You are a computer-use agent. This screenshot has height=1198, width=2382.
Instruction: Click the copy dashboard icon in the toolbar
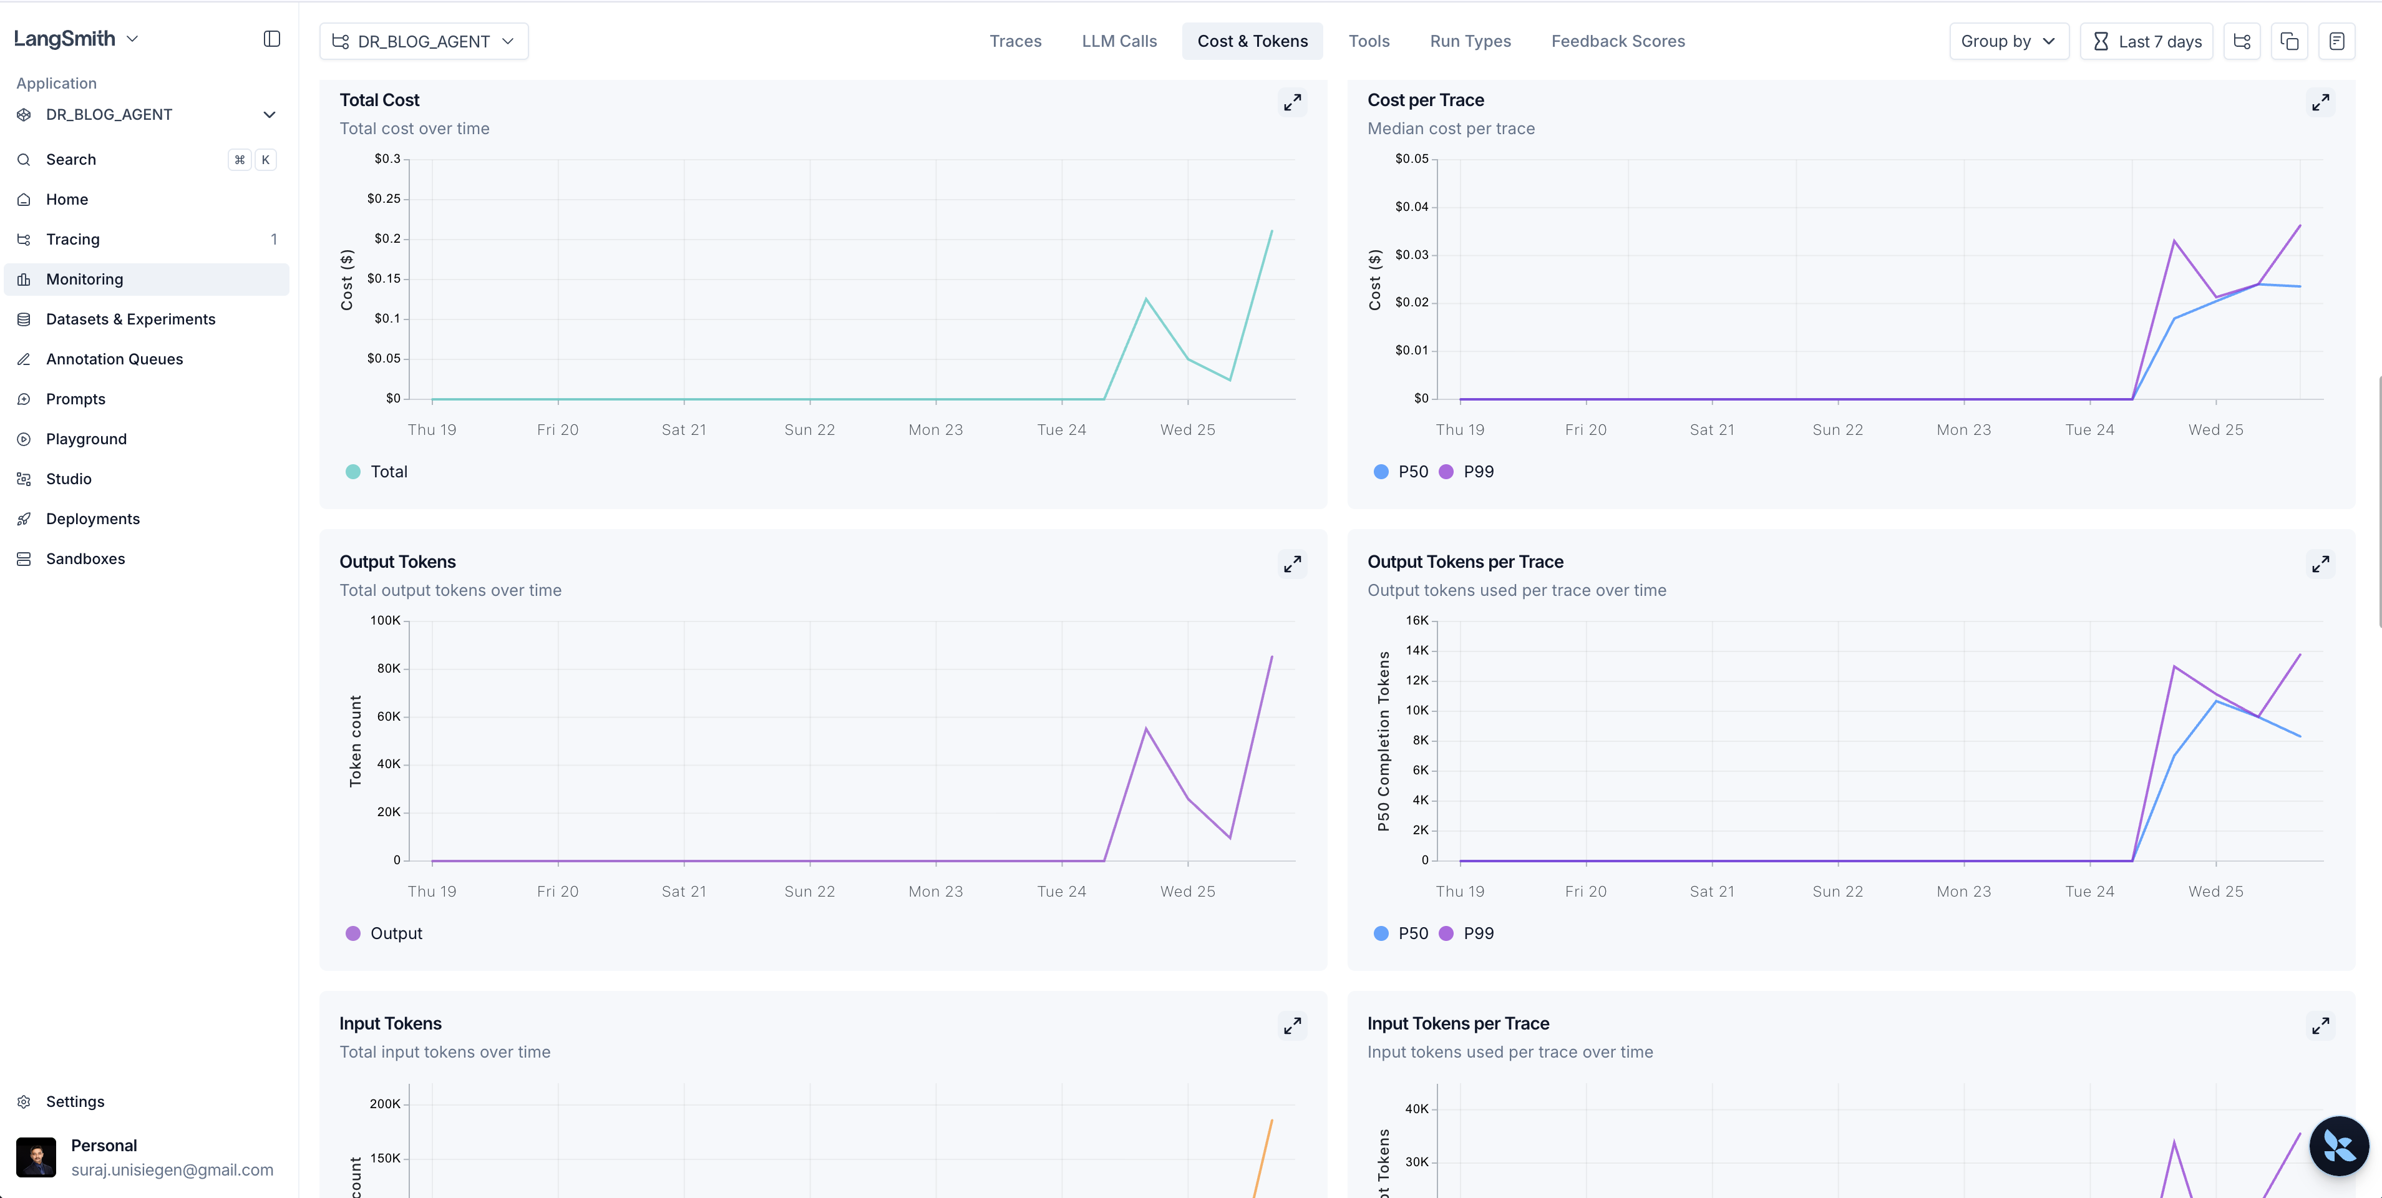(x=2290, y=42)
